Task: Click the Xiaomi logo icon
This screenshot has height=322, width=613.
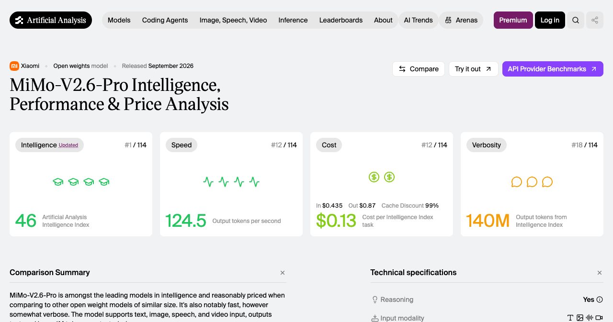Action: pyautogui.click(x=14, y=66)
